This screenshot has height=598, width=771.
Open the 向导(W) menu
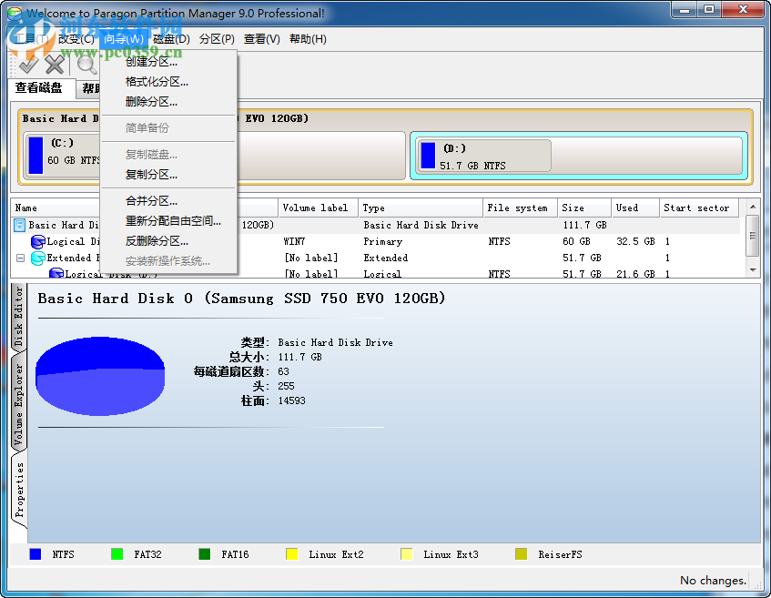124,39
